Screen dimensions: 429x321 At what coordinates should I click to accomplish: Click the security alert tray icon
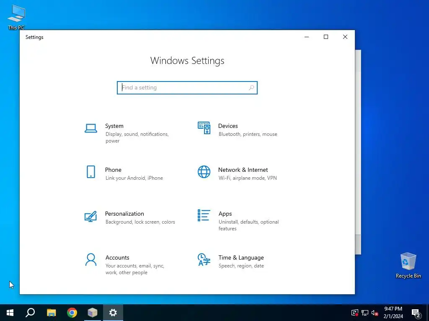click(x=354, y=313)
